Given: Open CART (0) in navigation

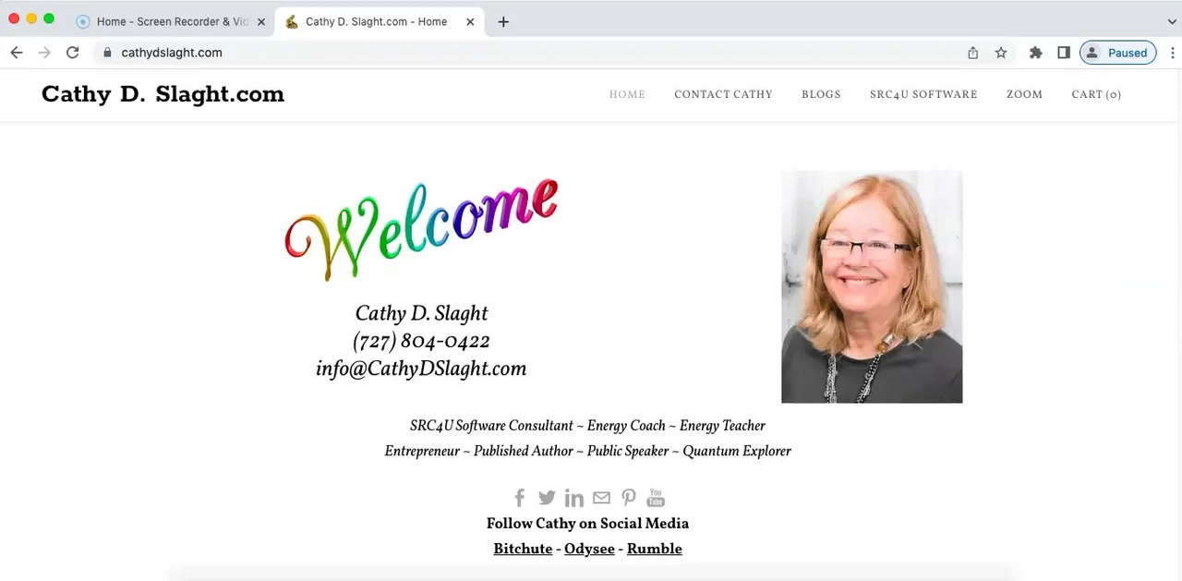Looking at the screenshot, I should coord(1096,94).
